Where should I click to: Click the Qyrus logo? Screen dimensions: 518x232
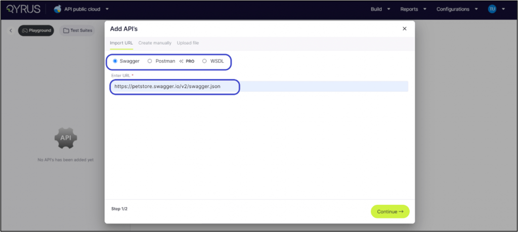point(24,9)
